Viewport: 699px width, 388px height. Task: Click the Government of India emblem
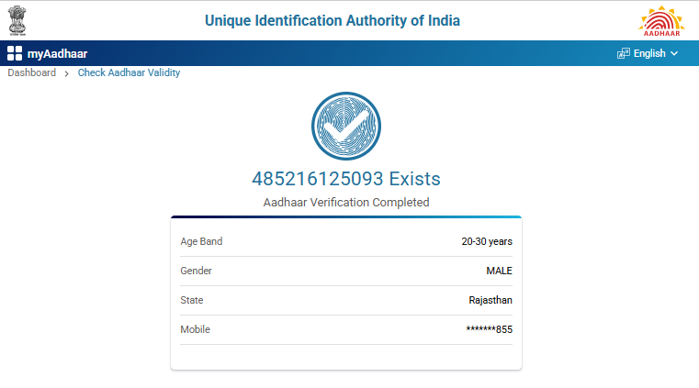coord(19,19)
